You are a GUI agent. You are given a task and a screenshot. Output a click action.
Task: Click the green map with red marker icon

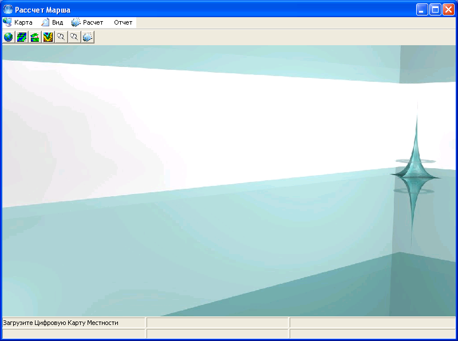tap(35, 37)
